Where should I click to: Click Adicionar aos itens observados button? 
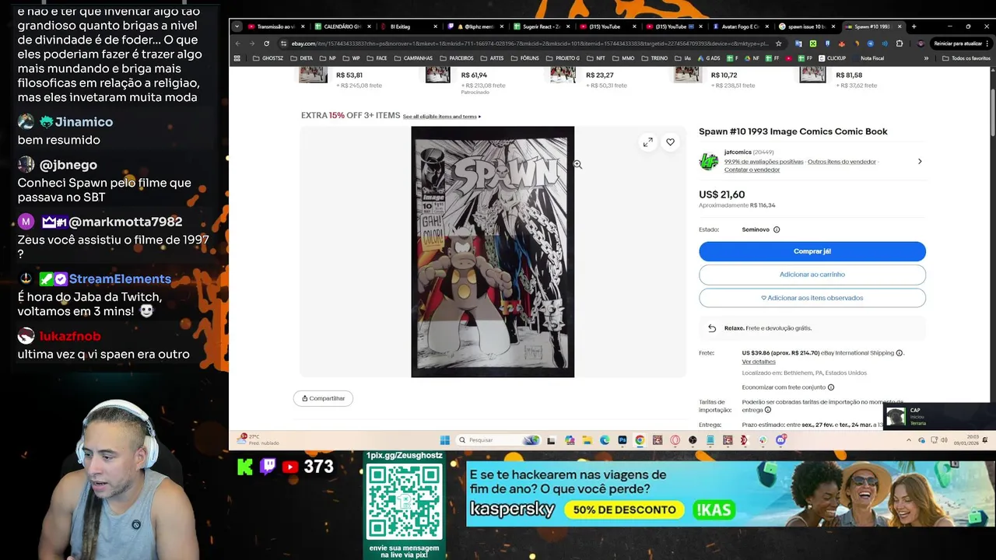[812, 298]
